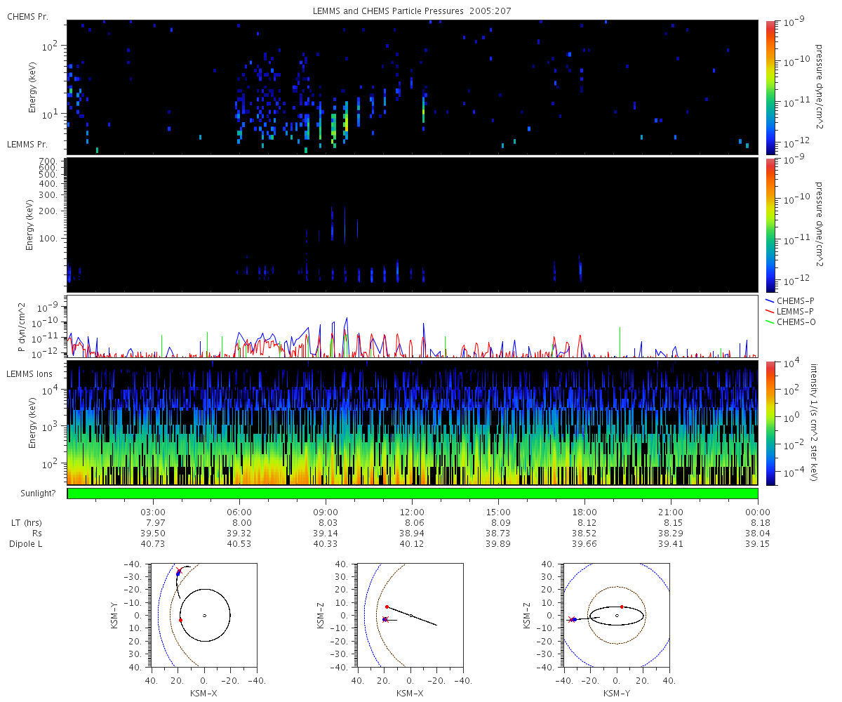Select the "CHEMS Pr." panel label
Viewport: 842px width, 702px height.
coord(27,16)
